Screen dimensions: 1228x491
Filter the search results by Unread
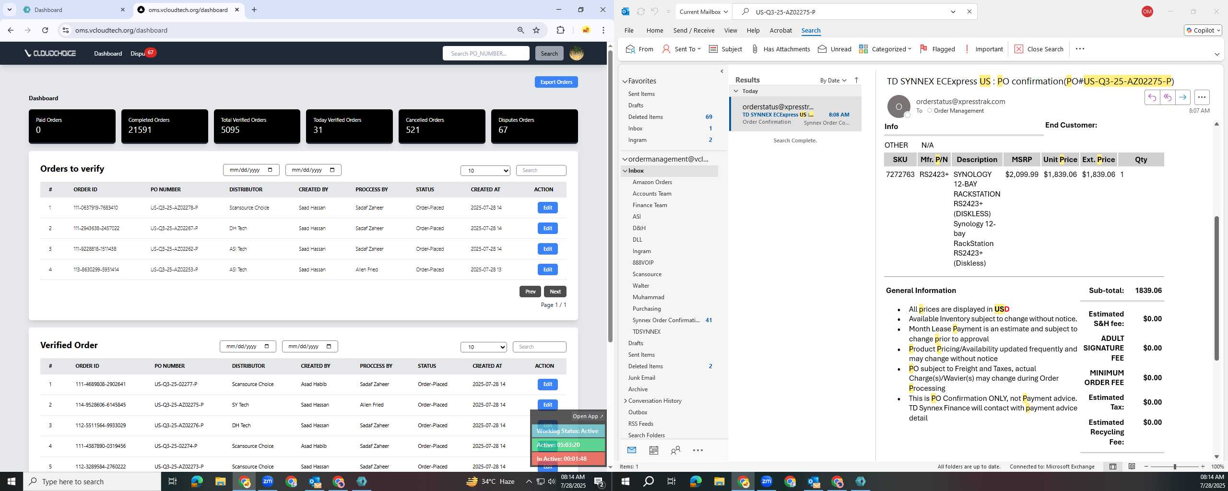tap(835, 49)
